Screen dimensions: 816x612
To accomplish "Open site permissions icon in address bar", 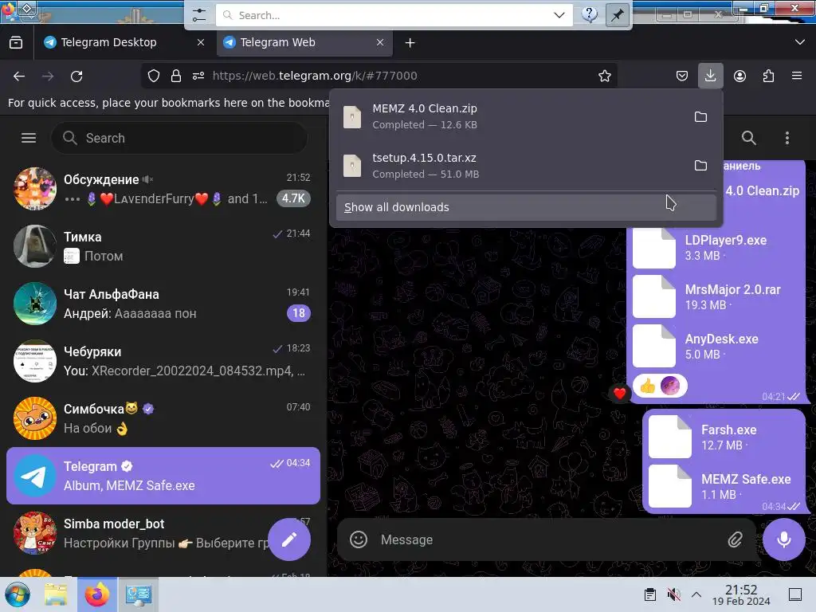I will coord(198,76).
